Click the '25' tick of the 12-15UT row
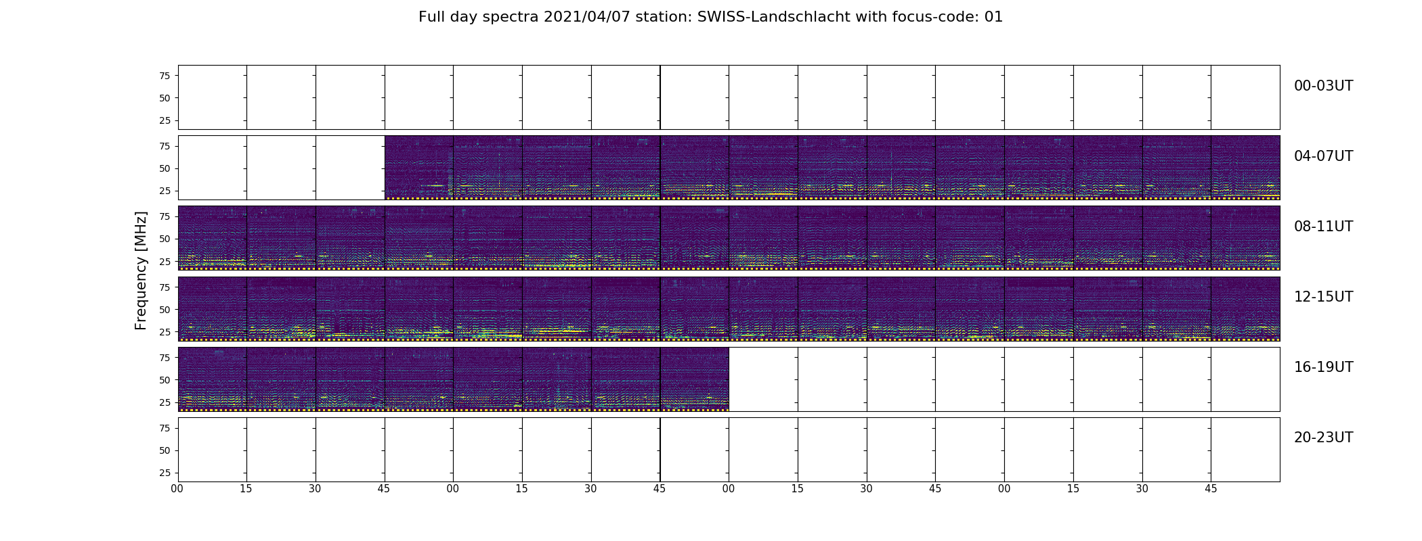Image resolution: width=1422 pixels, height=541 pixels. point(165,332)
